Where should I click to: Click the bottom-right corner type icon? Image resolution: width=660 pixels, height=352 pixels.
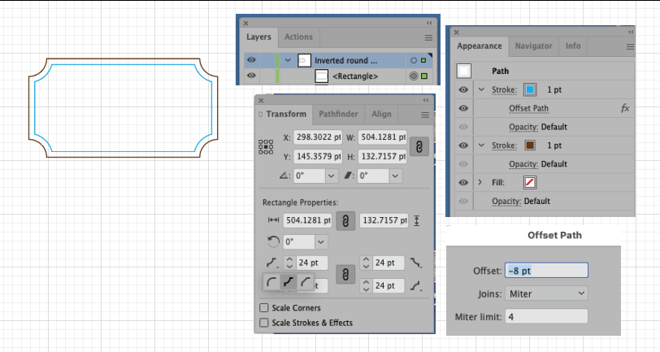pos(415,286)
